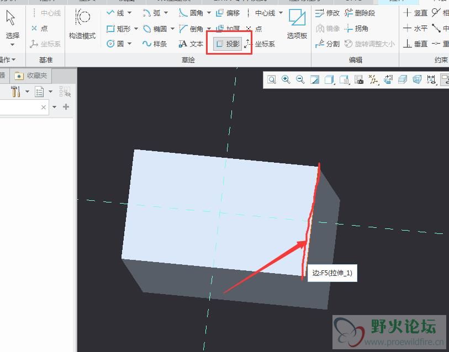Open the dropdown next to 线
The height and width of the screenshot is (352, 449).
pyautogui.click(x=129, y=13)
